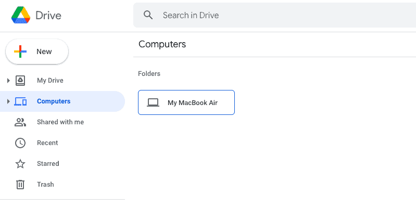Select Computers in sidebar
Viewport: 416px width, 208px height.
pyautogui.click(x=62, y=101)
